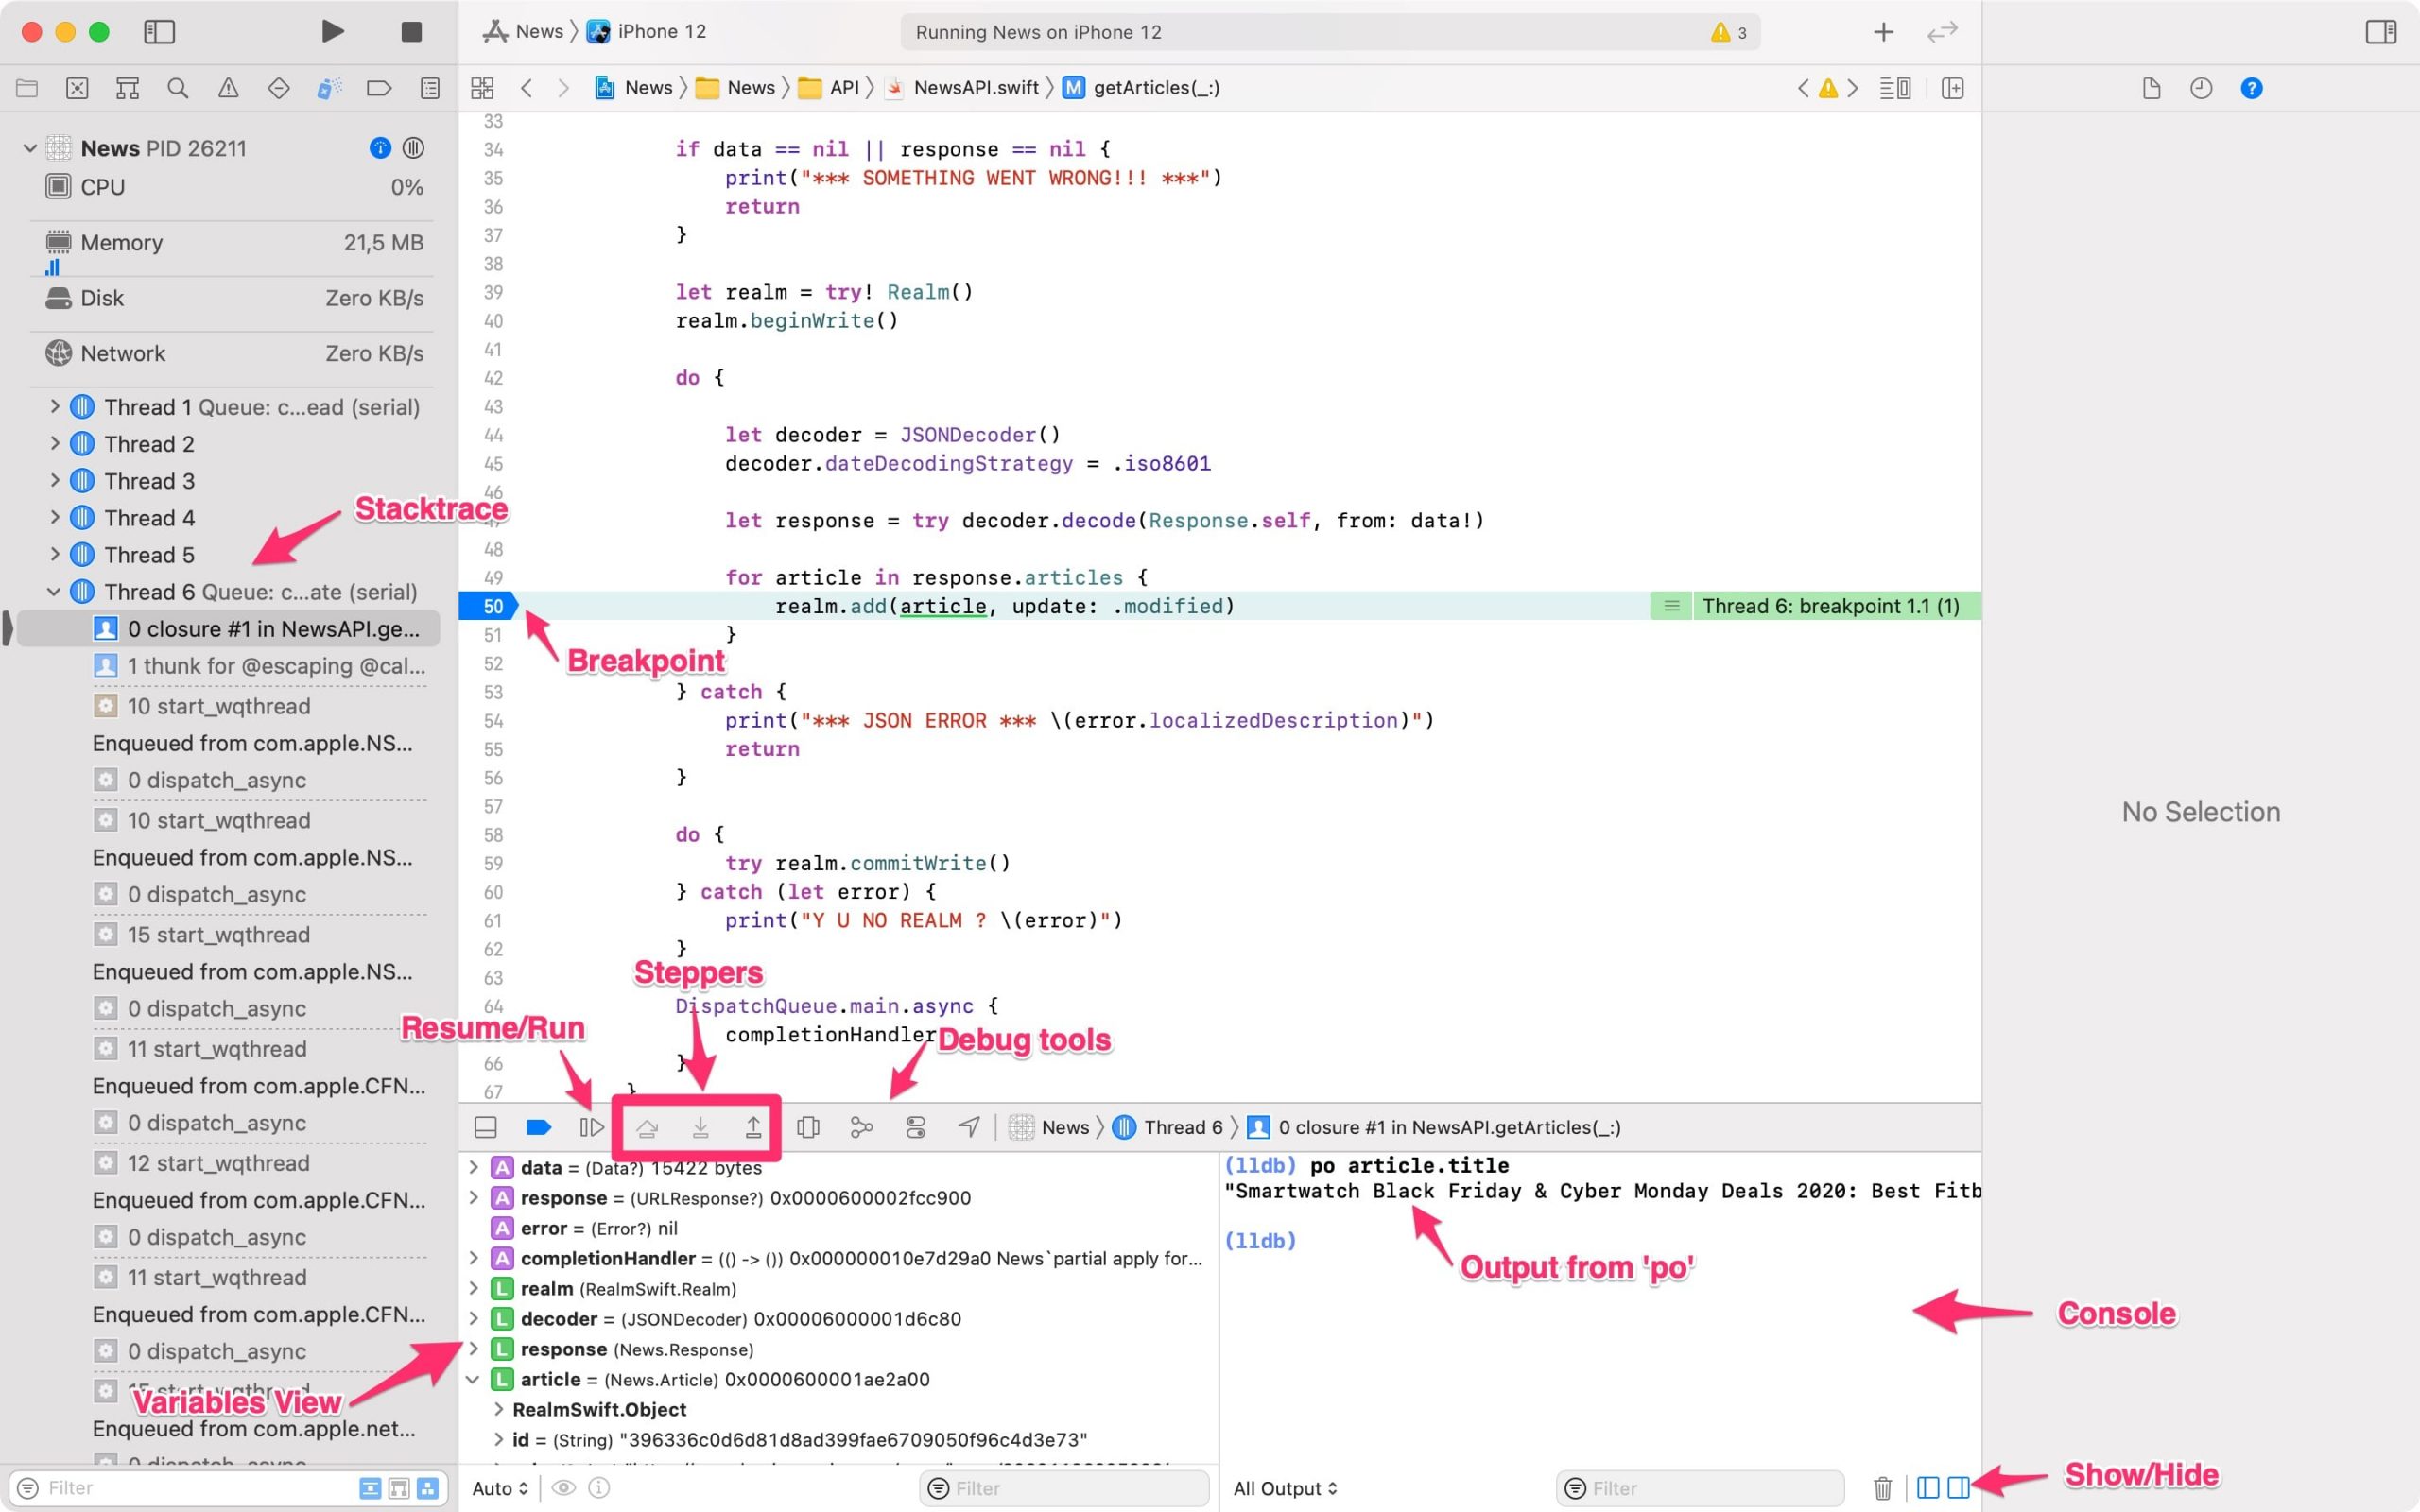Open the debug navigator icon
This screenshot has width=2420, height=1512.
click(x=329, y=88)
